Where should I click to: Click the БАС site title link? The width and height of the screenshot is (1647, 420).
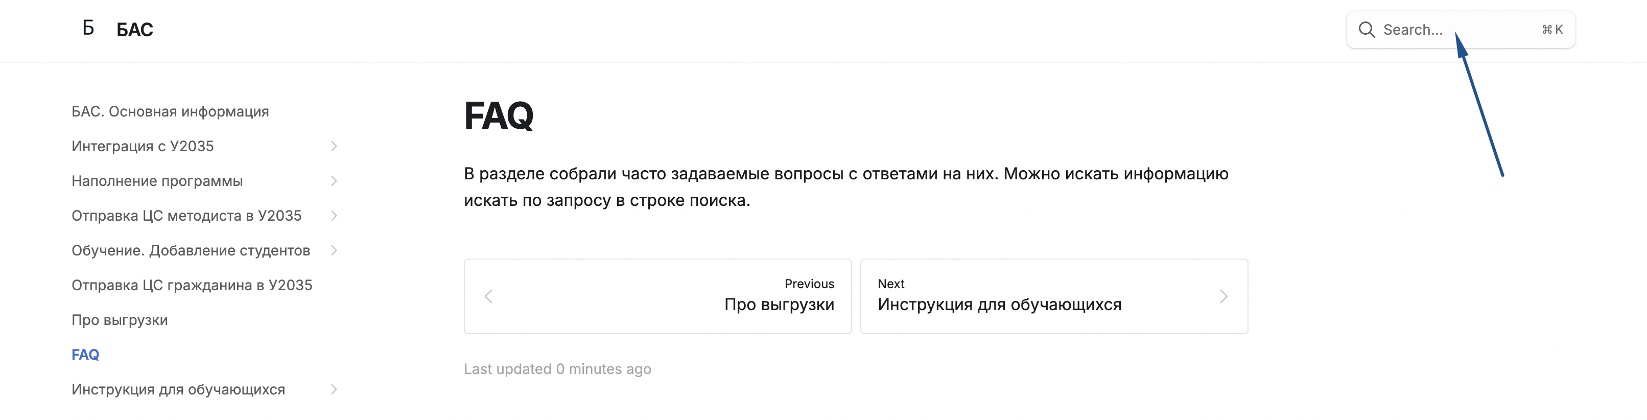point(135,30)
